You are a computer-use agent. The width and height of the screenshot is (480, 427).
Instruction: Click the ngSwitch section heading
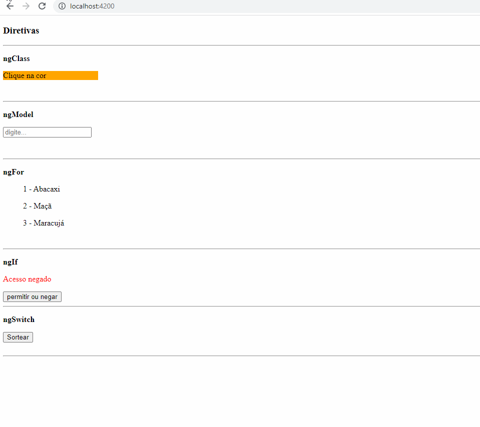click(x=19, y=319)
